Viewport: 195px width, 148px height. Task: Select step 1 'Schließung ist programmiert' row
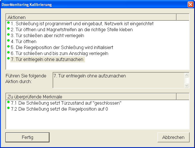point(82,24)
